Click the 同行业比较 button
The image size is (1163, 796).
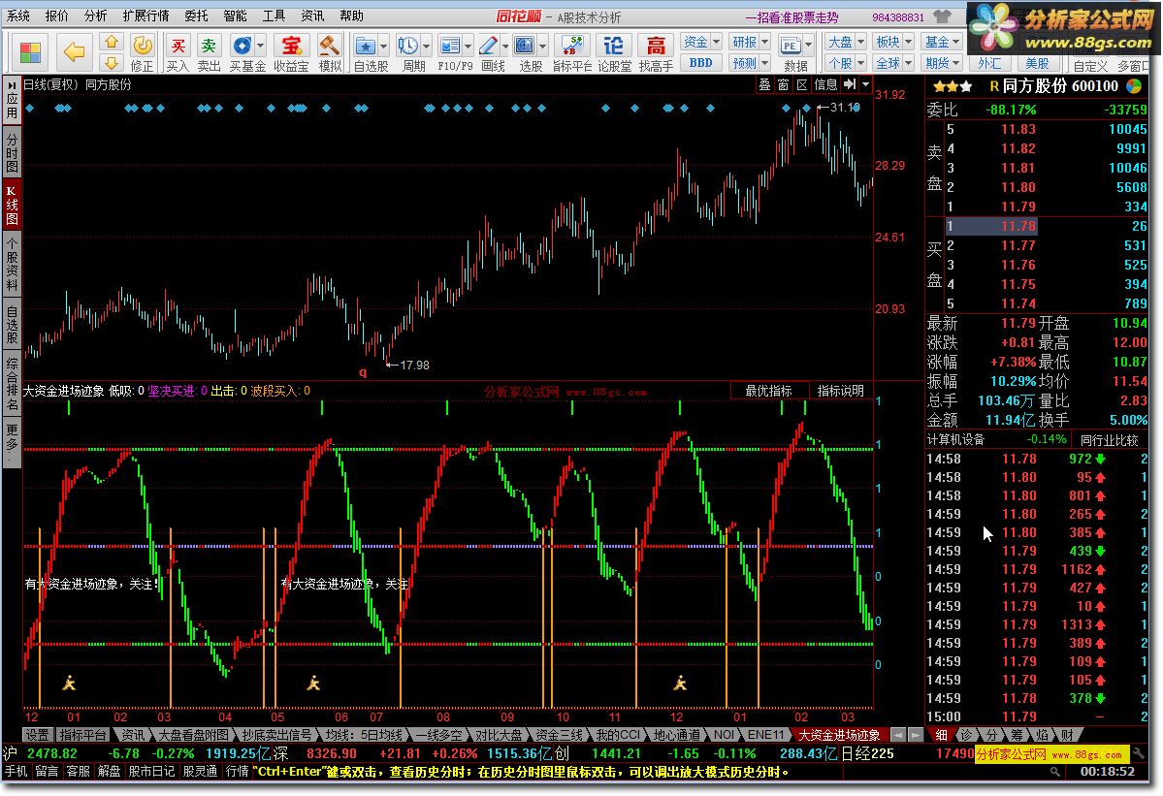pyautogui.click(x=1109, y=439)
